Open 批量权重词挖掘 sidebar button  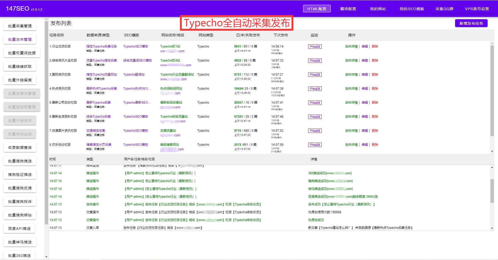22,53
